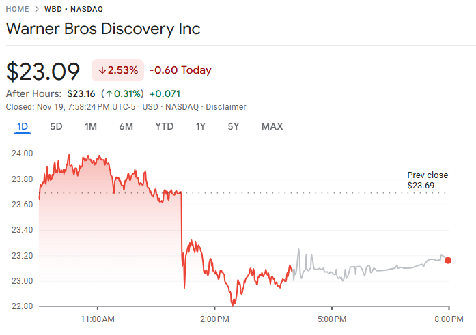Select the 1D time range tab
This screenshot has width=476, height=335.
point(23,127)
